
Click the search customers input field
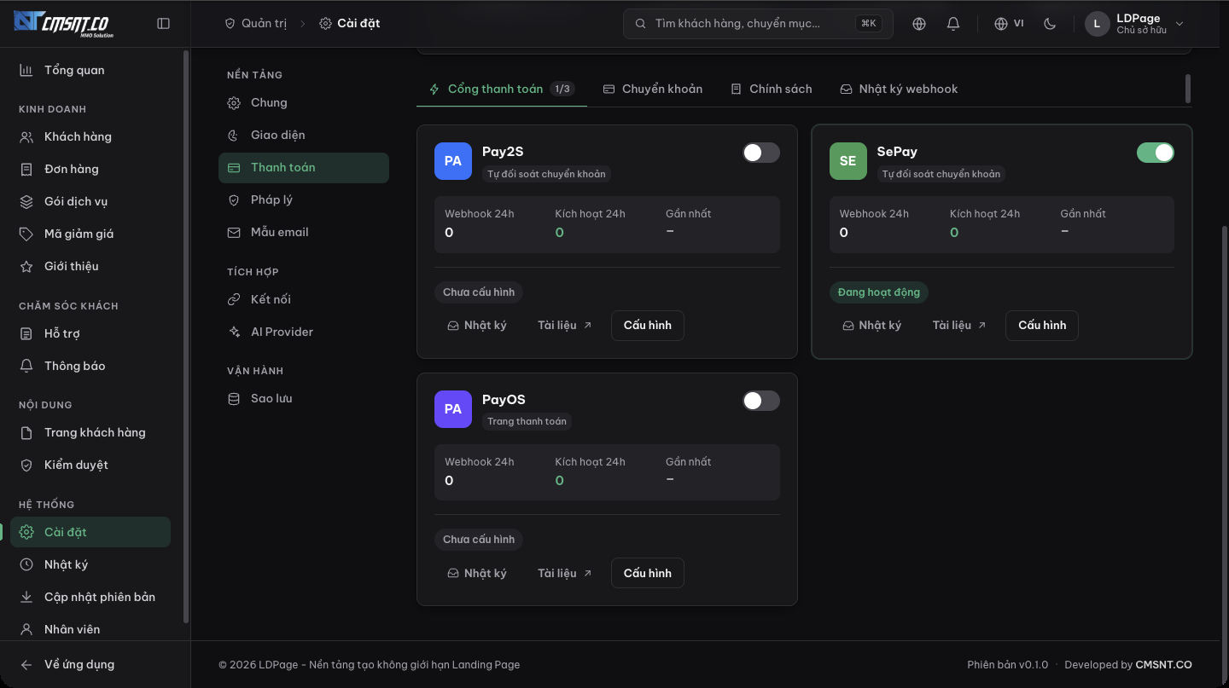click(x=758, y=24)
